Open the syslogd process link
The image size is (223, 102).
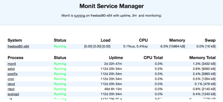pyautogui.click(x=13, y=94)
